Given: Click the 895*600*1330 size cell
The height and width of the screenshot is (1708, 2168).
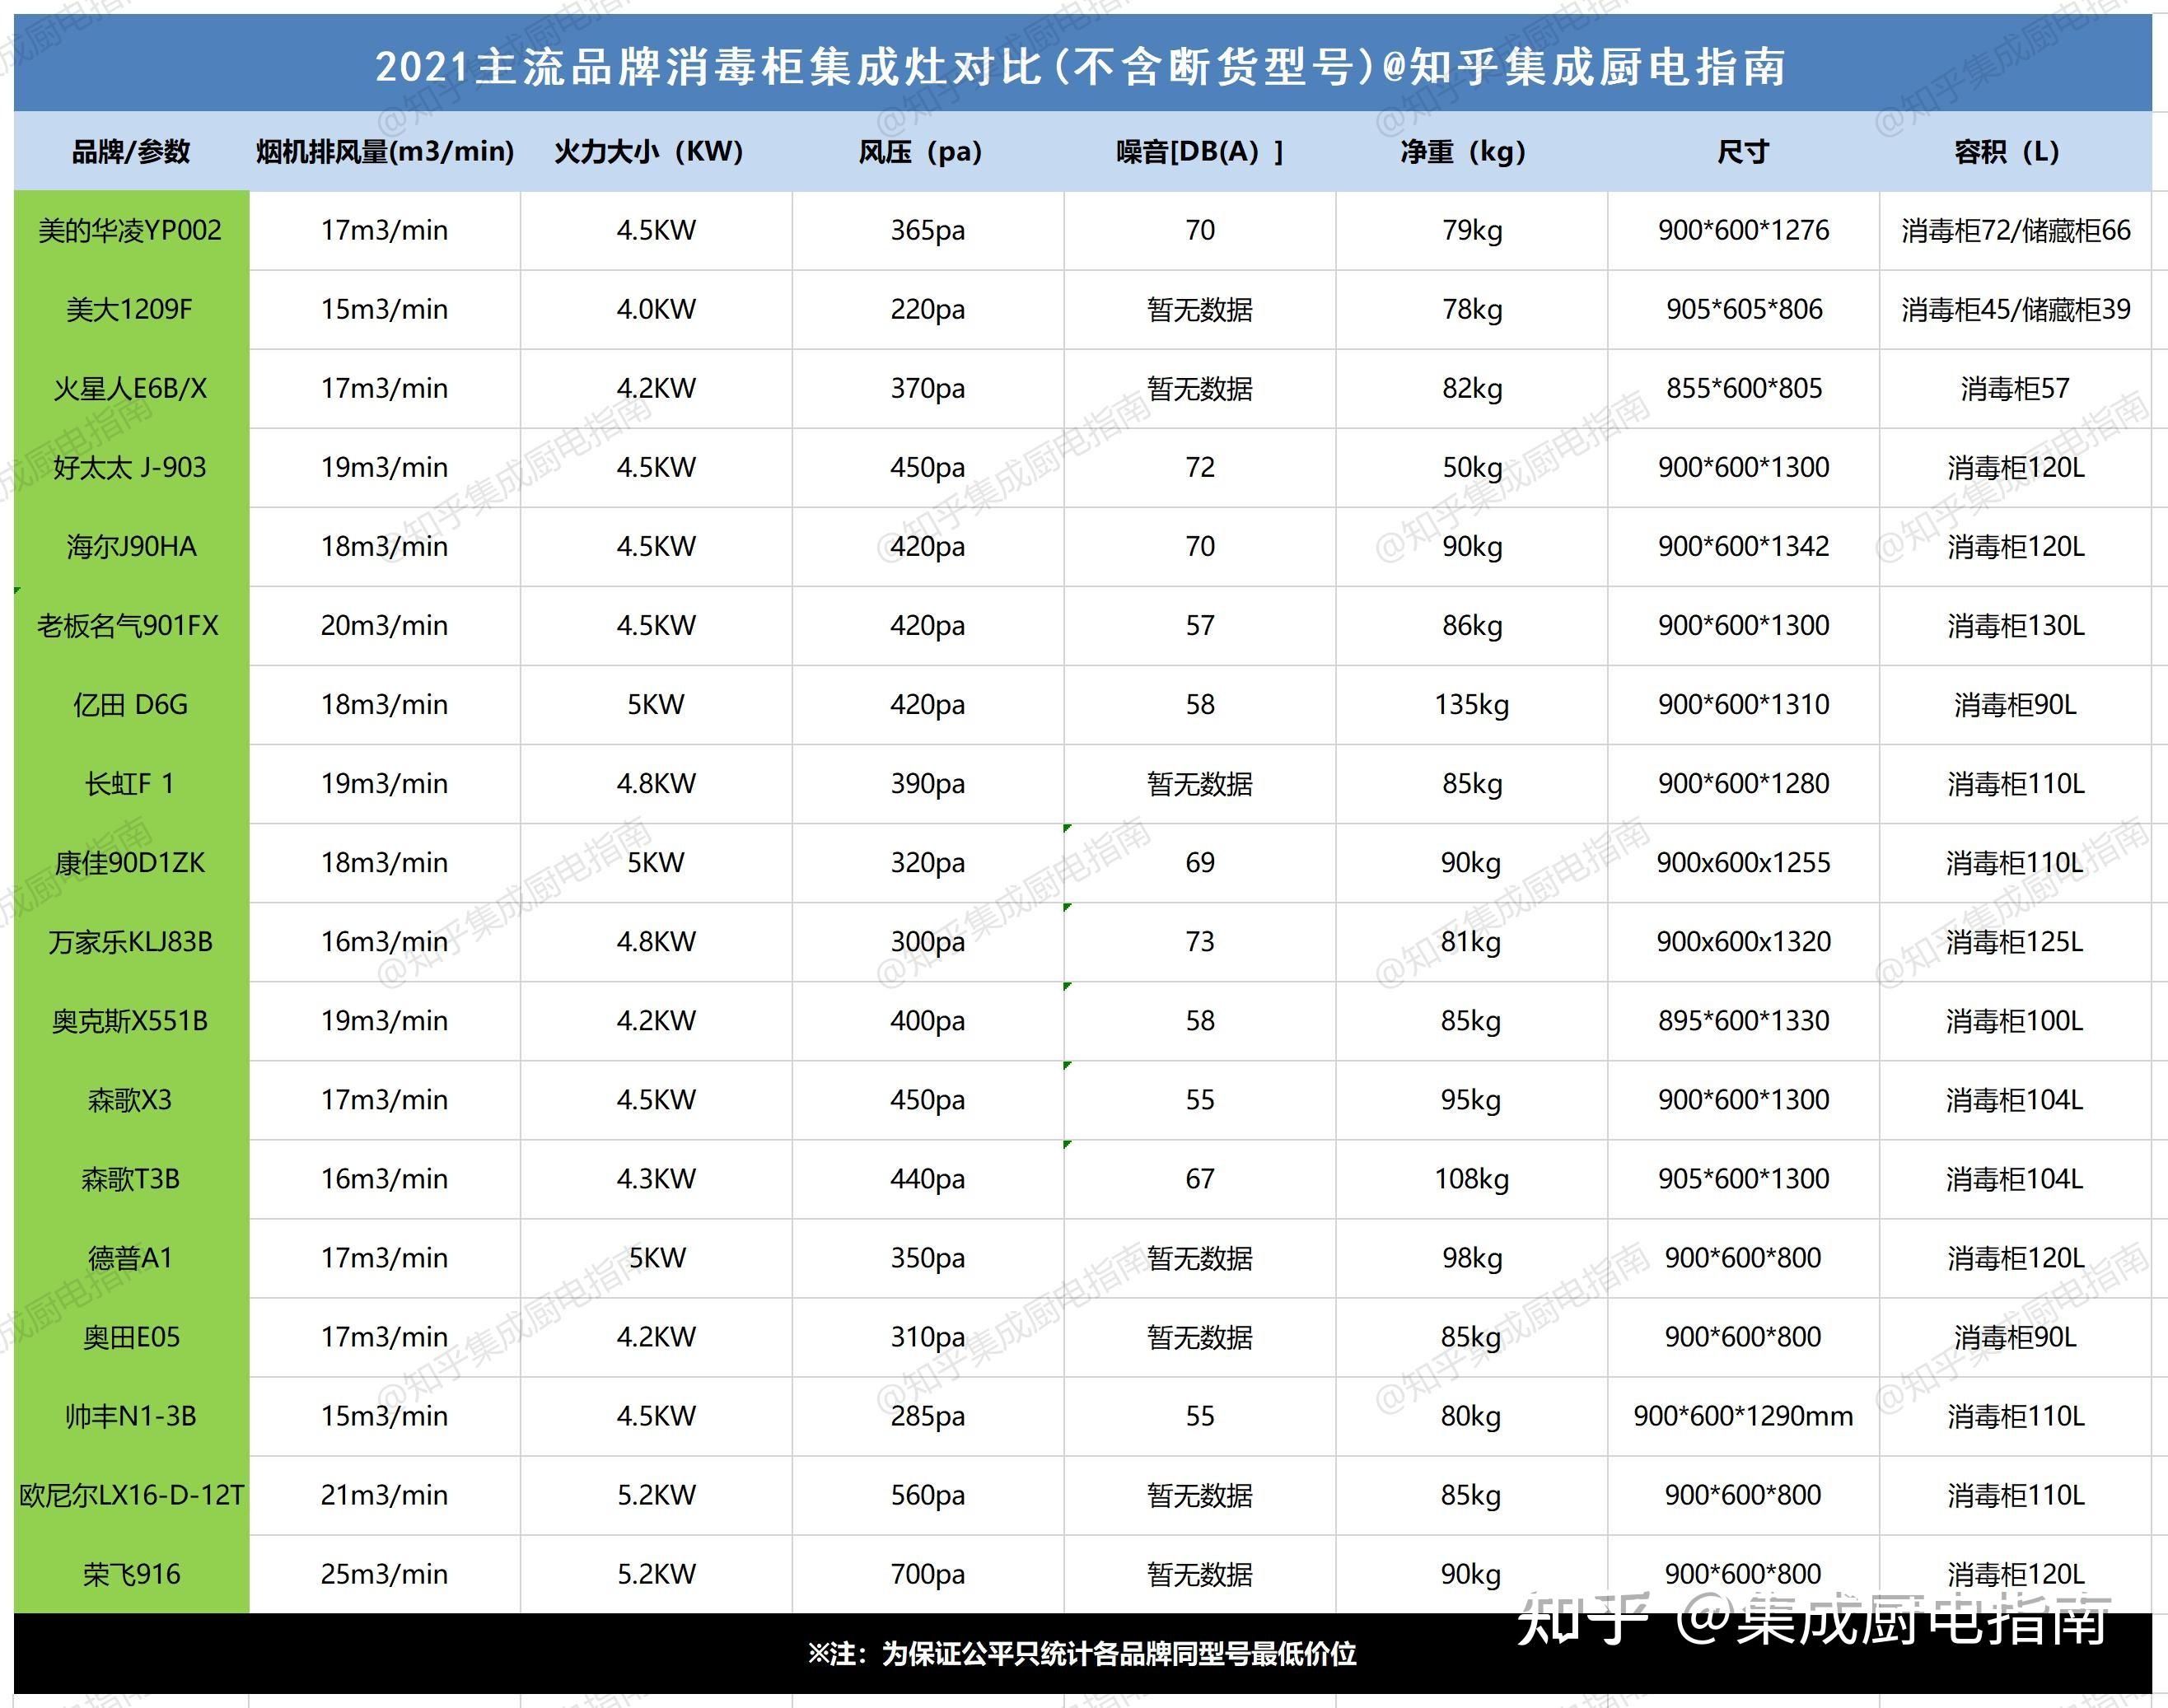Looking at the screenshot, I should click(x=1744, y=1020).
